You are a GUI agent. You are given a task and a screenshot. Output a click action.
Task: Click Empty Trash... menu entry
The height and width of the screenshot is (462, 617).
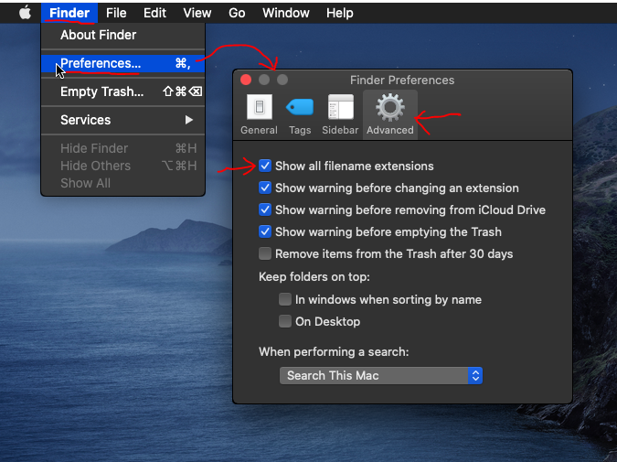[x=101, y=91]
